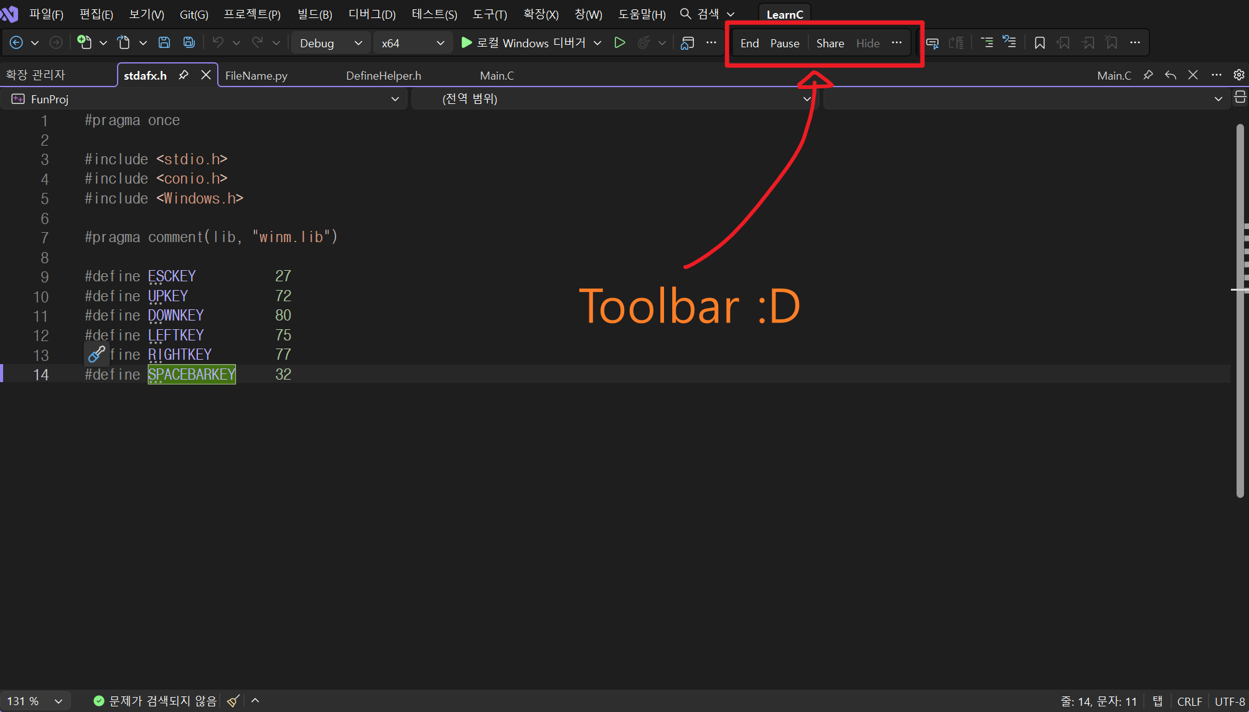Expand the Open File dropdown arrow
This screenshot has height=712, width=1249.
pos(143,43)
